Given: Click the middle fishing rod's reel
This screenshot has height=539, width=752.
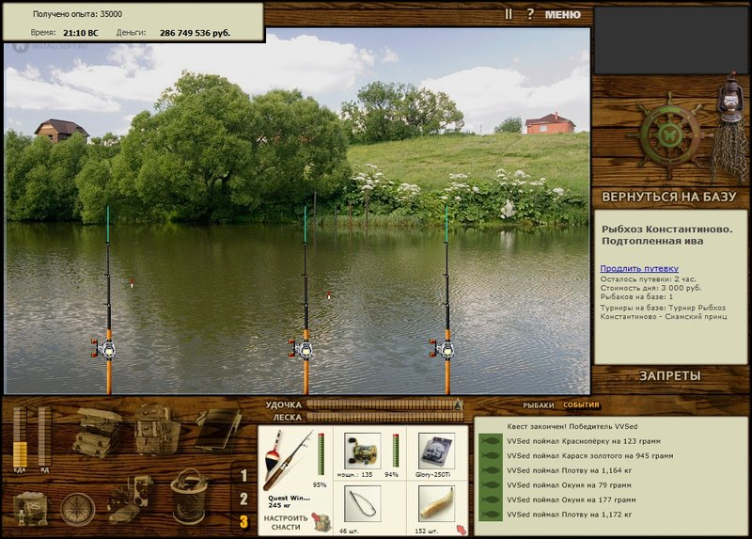Looking at the screenshot, I should (x=302, y=349).
